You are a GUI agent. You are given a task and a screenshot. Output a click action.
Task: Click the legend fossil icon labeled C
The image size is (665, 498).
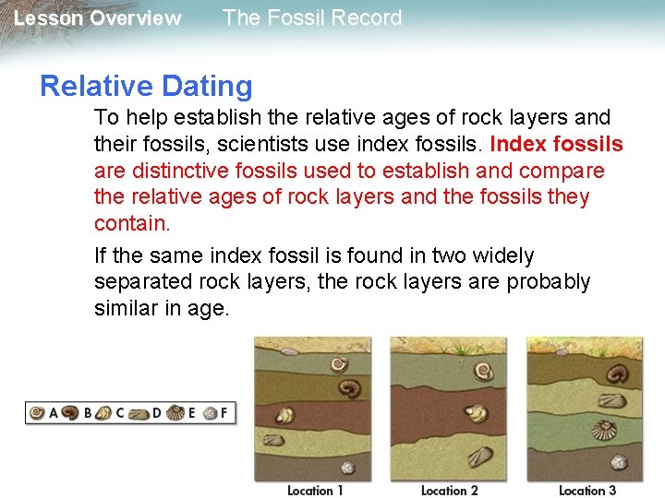103,413
